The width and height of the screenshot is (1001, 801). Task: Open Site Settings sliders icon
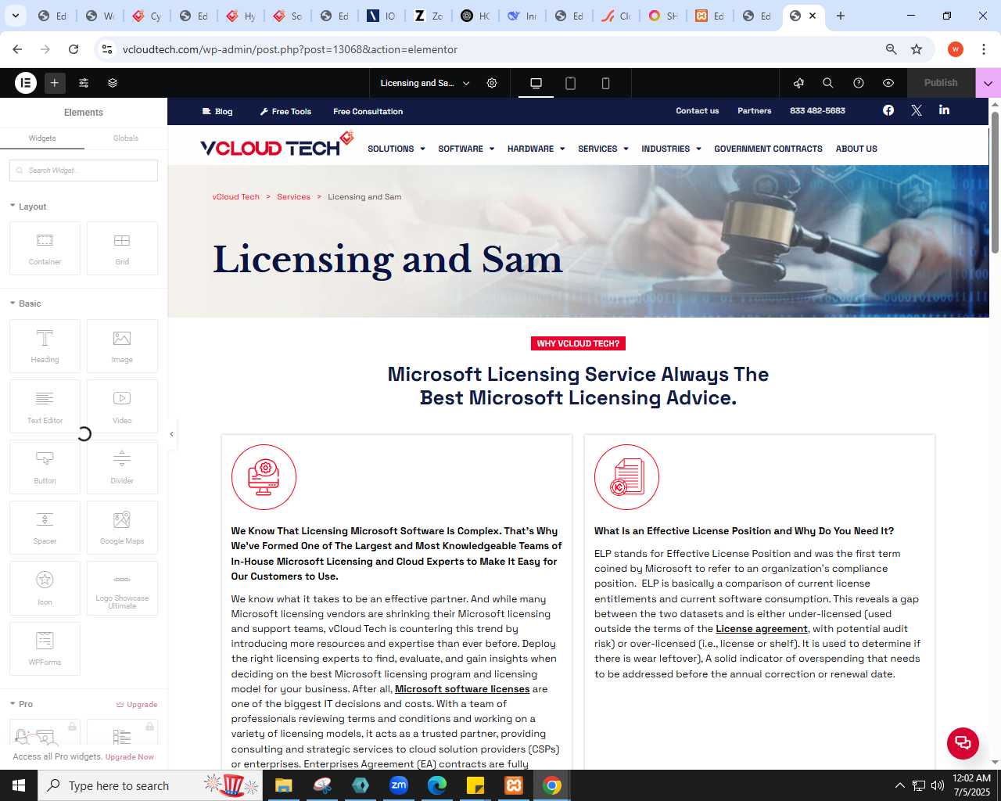(84, 83)
